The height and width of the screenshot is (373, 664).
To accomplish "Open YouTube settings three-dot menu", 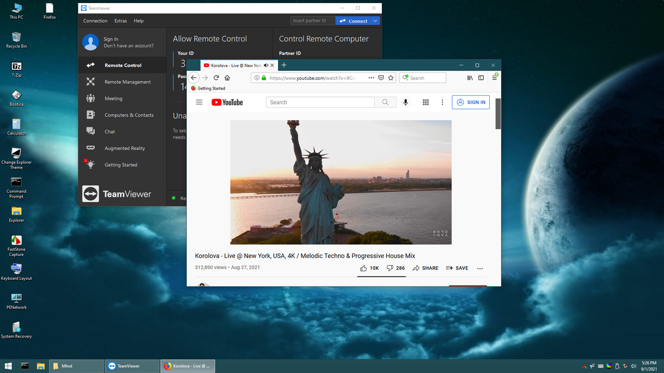I will pyautogui.click(x=442, y=102).
